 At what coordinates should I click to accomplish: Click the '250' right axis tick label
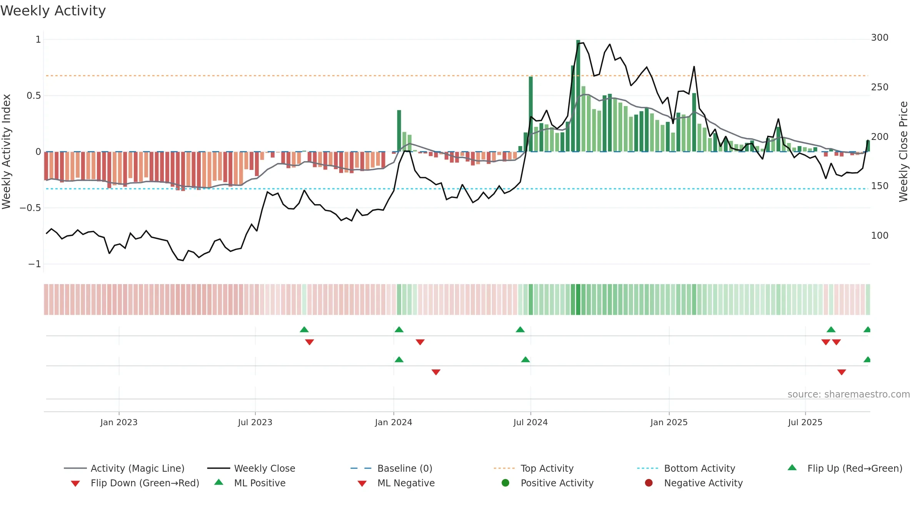[880, 87]
